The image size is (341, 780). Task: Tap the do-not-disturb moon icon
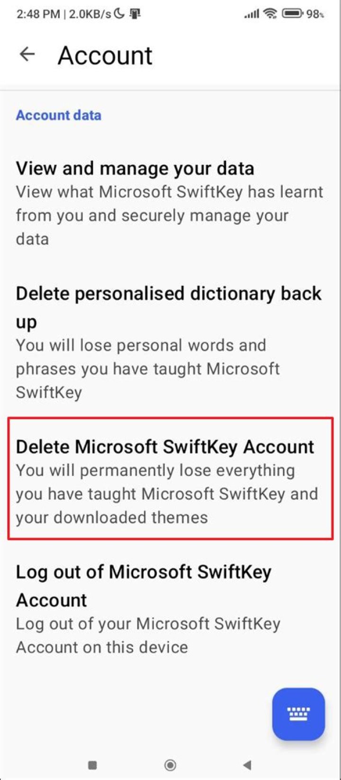pyautogui.click(x=120, y=13)
